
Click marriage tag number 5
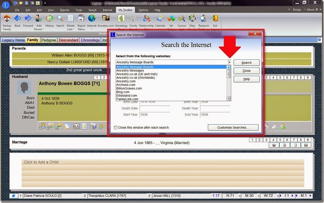click(x=280, y=140)
